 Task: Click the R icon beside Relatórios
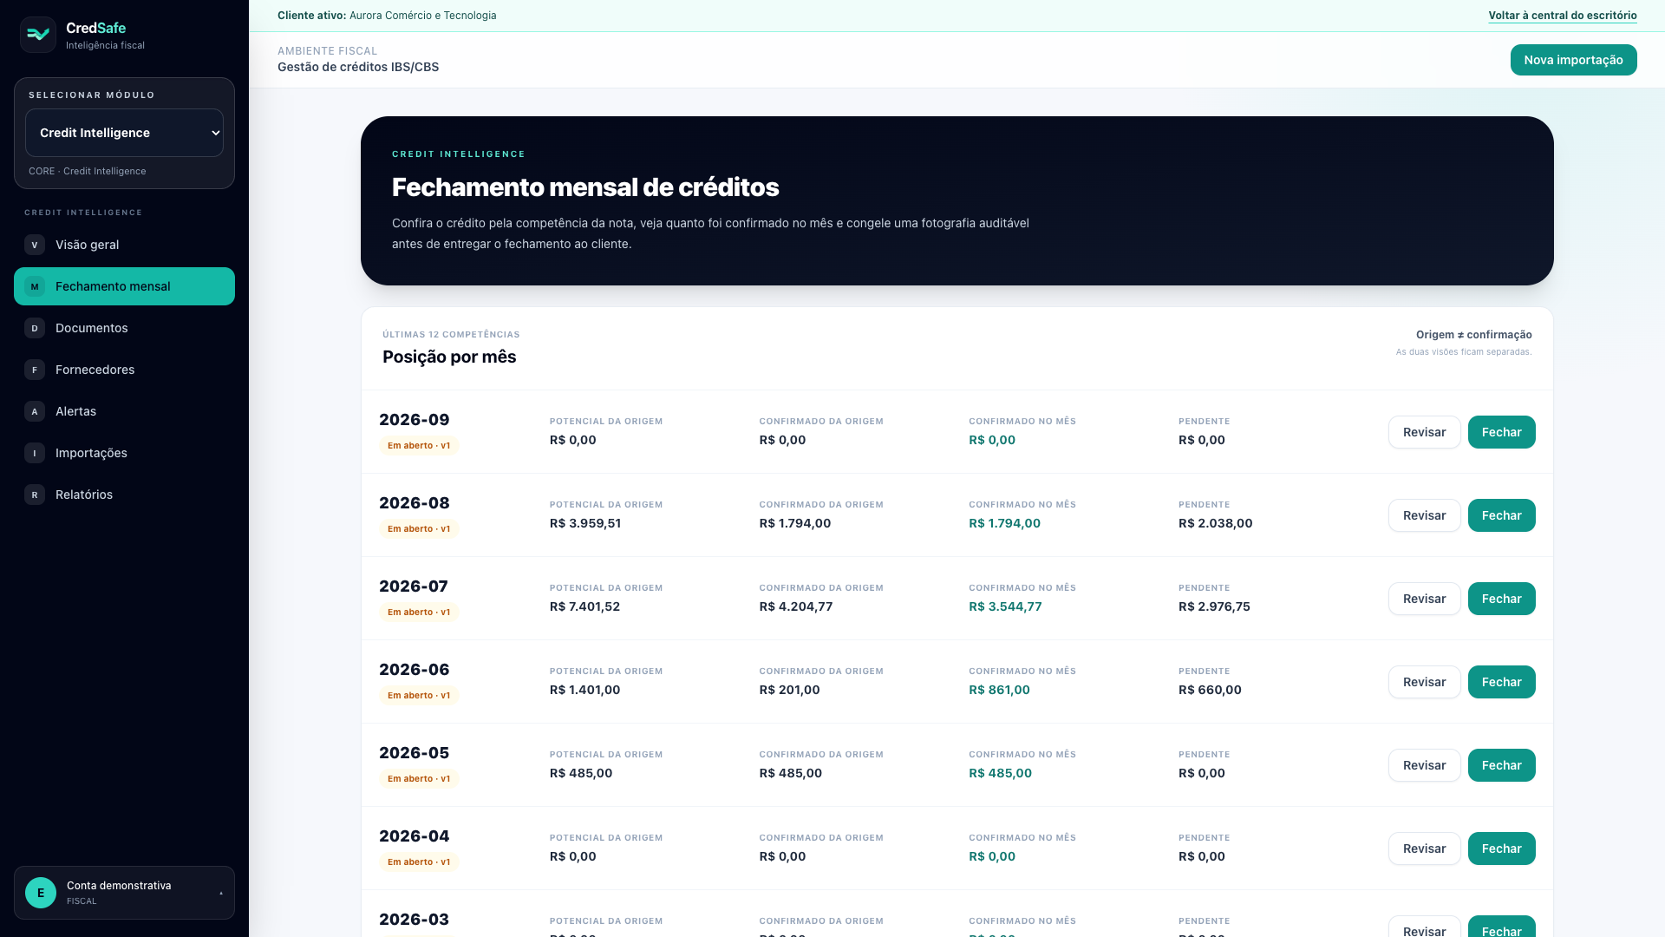pos(35,495)
